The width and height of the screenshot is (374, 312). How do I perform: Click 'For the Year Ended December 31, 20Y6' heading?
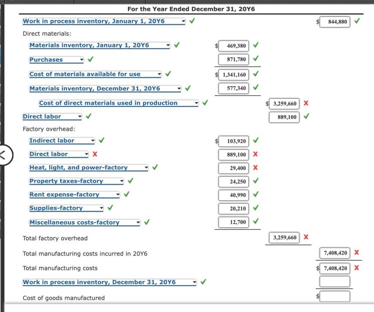[x=191, y=9]
